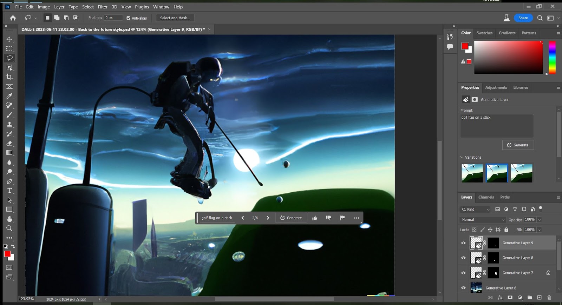Click the Select and Mask button
This screenshot has width=562, height=305.
coord(175,18)
